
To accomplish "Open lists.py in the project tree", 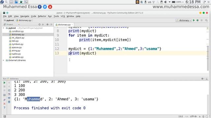I will click(x=15, y=41).
